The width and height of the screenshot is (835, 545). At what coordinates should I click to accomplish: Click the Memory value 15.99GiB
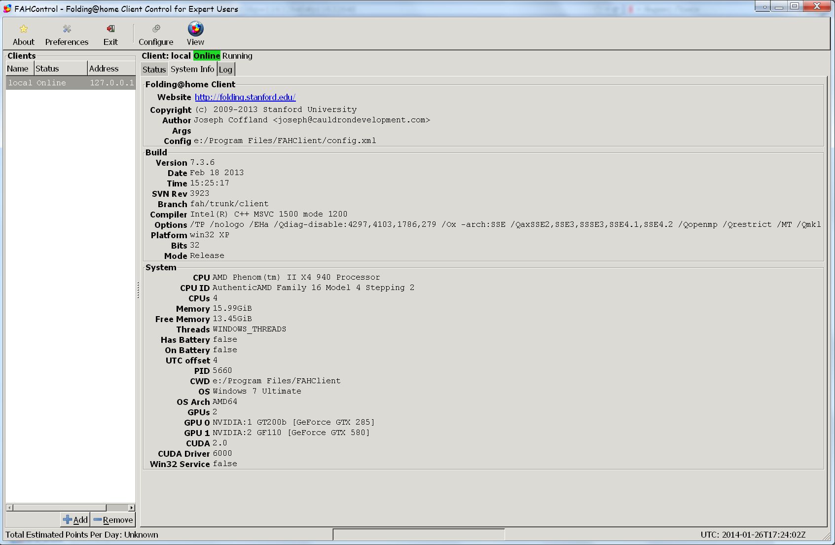click(x=232, y=308)
